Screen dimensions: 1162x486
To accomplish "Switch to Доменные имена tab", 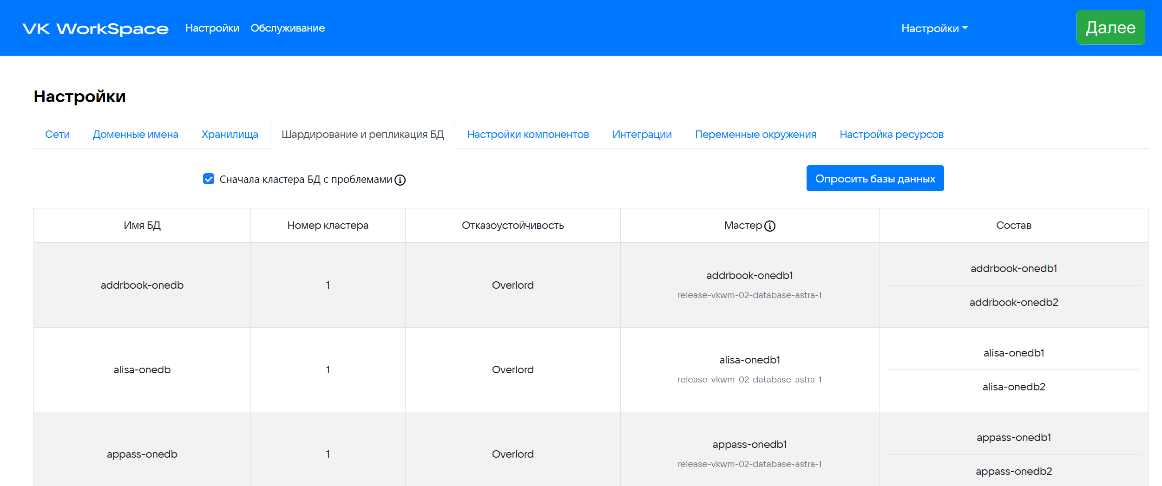I will pos(135,135).
